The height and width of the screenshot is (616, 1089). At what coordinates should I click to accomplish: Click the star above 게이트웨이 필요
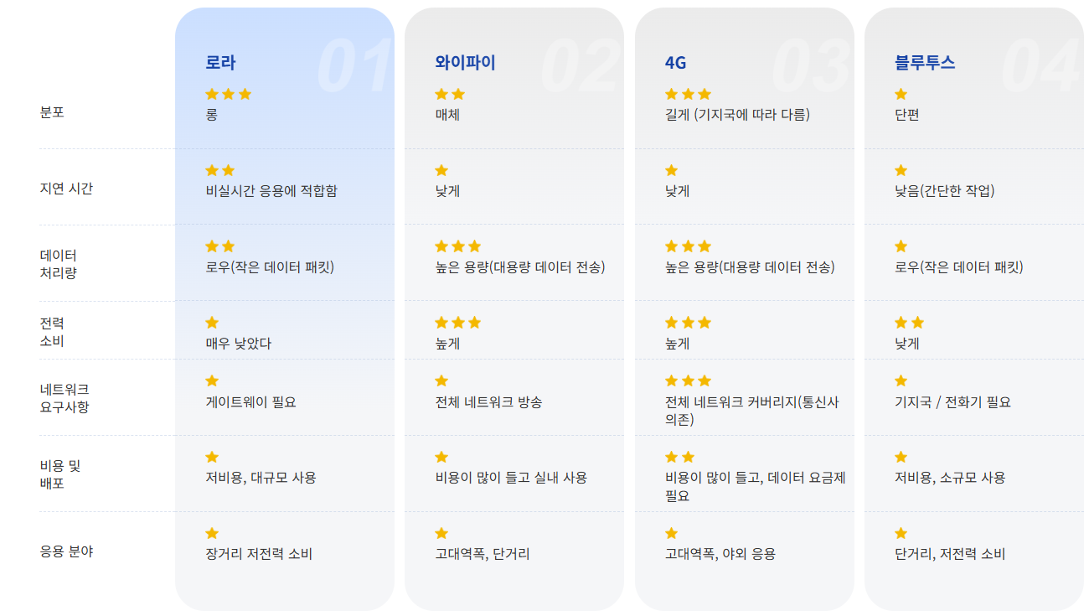pyautogui.click(x=212, y=381)
